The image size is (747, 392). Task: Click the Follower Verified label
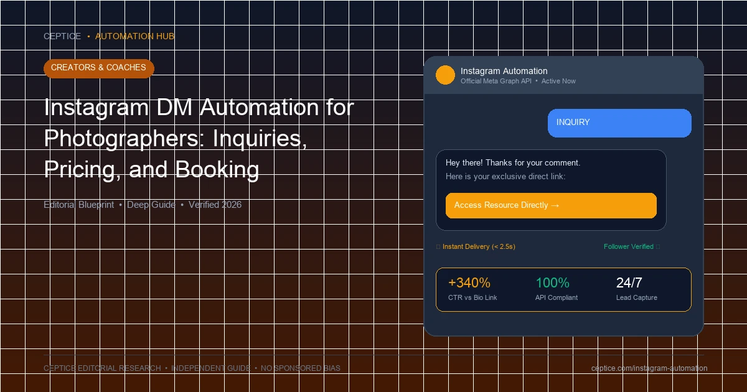pyautogui.click(x=629, y=247)
